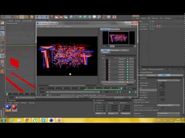
Task: Select yellow-dot bottom row in history list
Action: 118,82
